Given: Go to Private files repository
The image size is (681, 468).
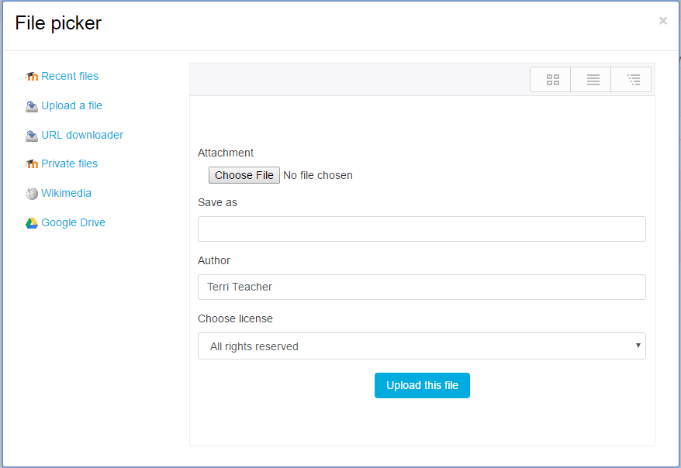Looking at the screenshot, I should pyautogui.click(x=70, y=163).
